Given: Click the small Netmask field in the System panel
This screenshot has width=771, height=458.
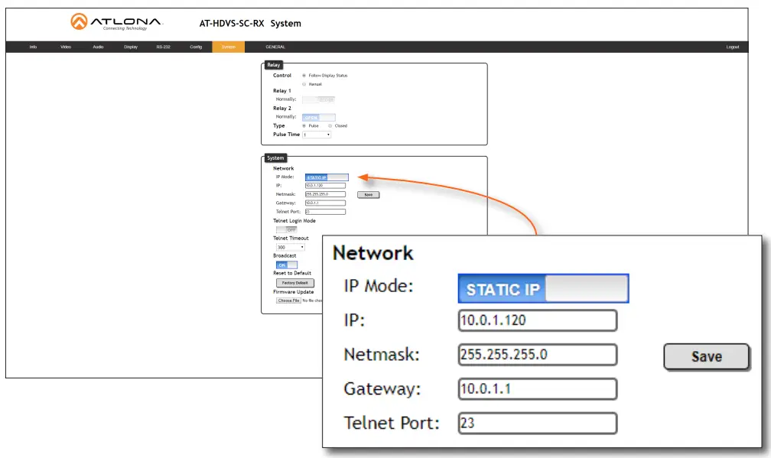Looking at the screenshot, I should point(325,195).
